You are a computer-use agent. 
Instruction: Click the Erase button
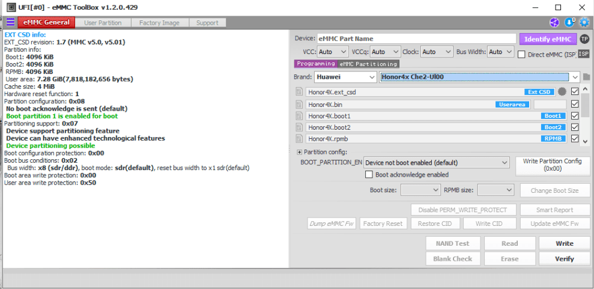click(x=509, y=259)
